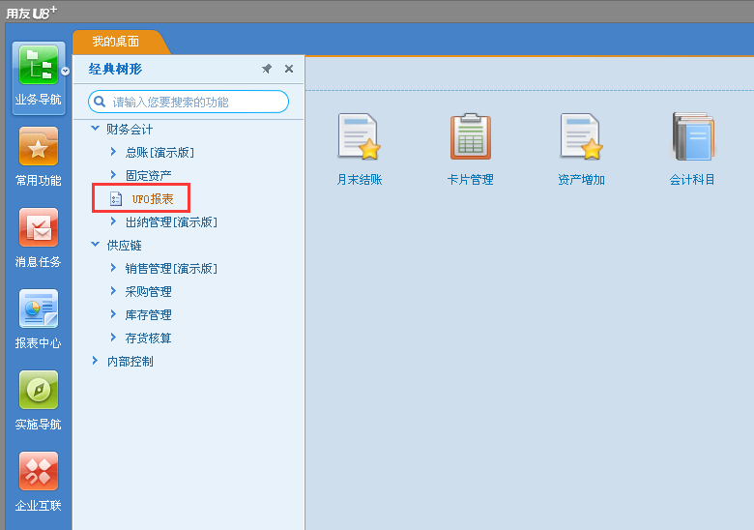754x530 pixels.
Task: Select 销售管理[演示版] text in tree
Action: point(172,268)
